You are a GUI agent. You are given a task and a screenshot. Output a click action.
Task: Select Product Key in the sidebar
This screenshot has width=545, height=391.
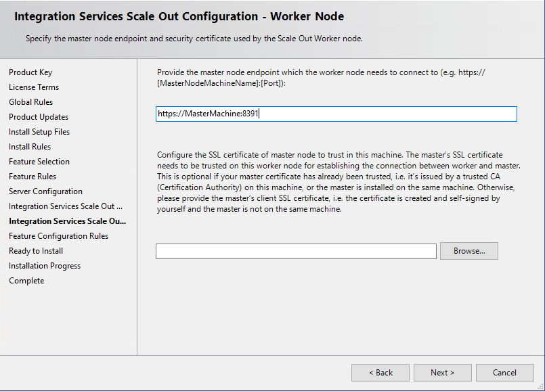[x=30, y=72]
